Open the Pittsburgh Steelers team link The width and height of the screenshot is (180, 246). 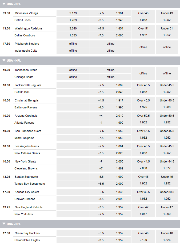pos(27,44)
